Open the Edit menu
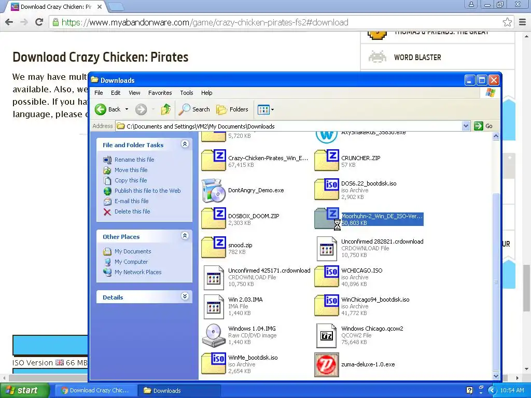531x398 pixels. point(116,93)
